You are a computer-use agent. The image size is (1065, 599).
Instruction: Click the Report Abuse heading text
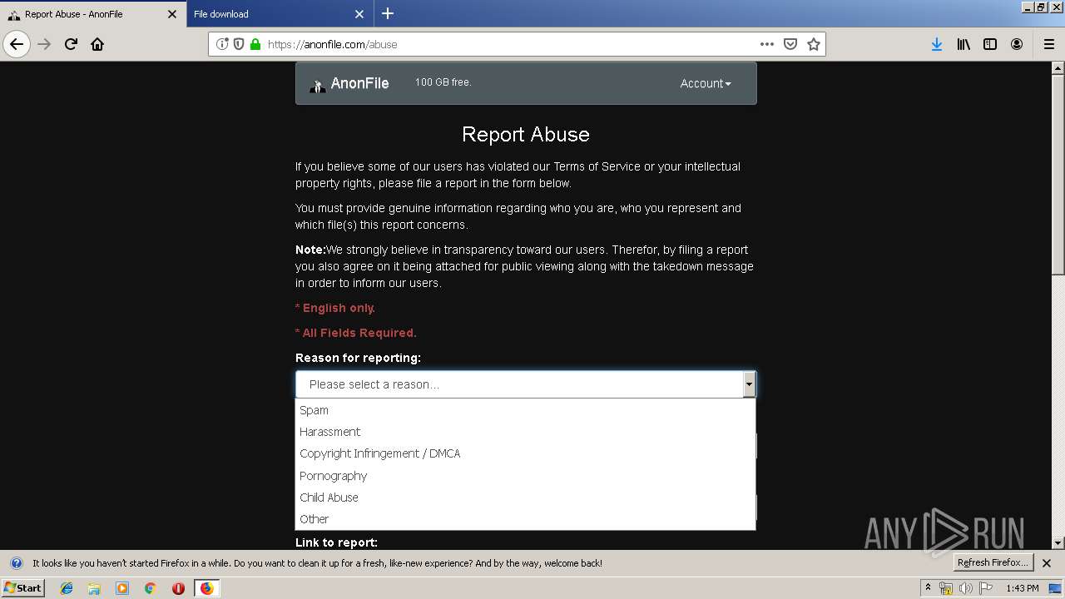pyautogui.click(x=526, y=135)
